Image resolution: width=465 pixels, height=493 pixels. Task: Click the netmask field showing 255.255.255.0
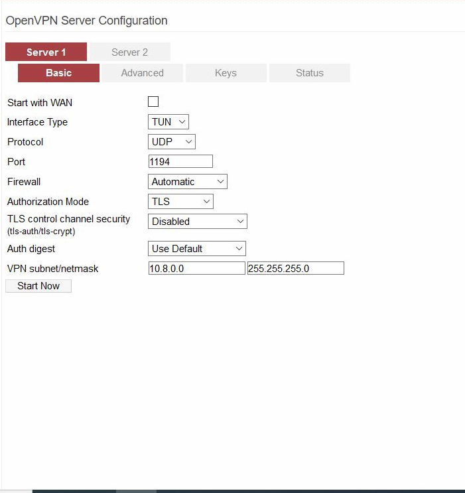pyautogui.click(x=295, y=268)
